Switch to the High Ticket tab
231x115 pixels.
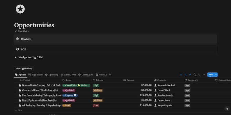coord(35,75)
